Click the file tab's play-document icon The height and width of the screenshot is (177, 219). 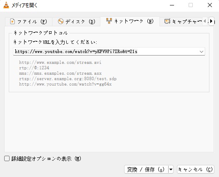[12, 22]
